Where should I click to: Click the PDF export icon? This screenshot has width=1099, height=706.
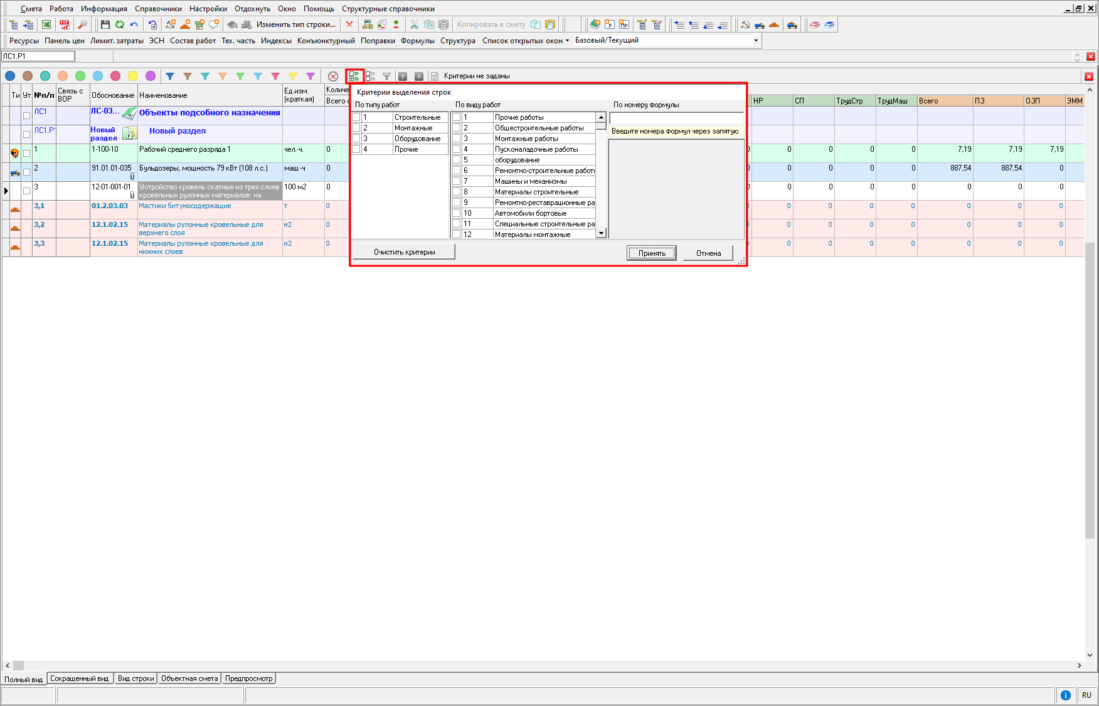coord(64,24)
